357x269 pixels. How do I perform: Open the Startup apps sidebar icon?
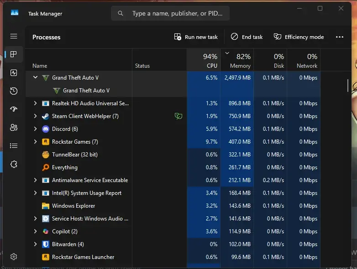tap(14, 109)
